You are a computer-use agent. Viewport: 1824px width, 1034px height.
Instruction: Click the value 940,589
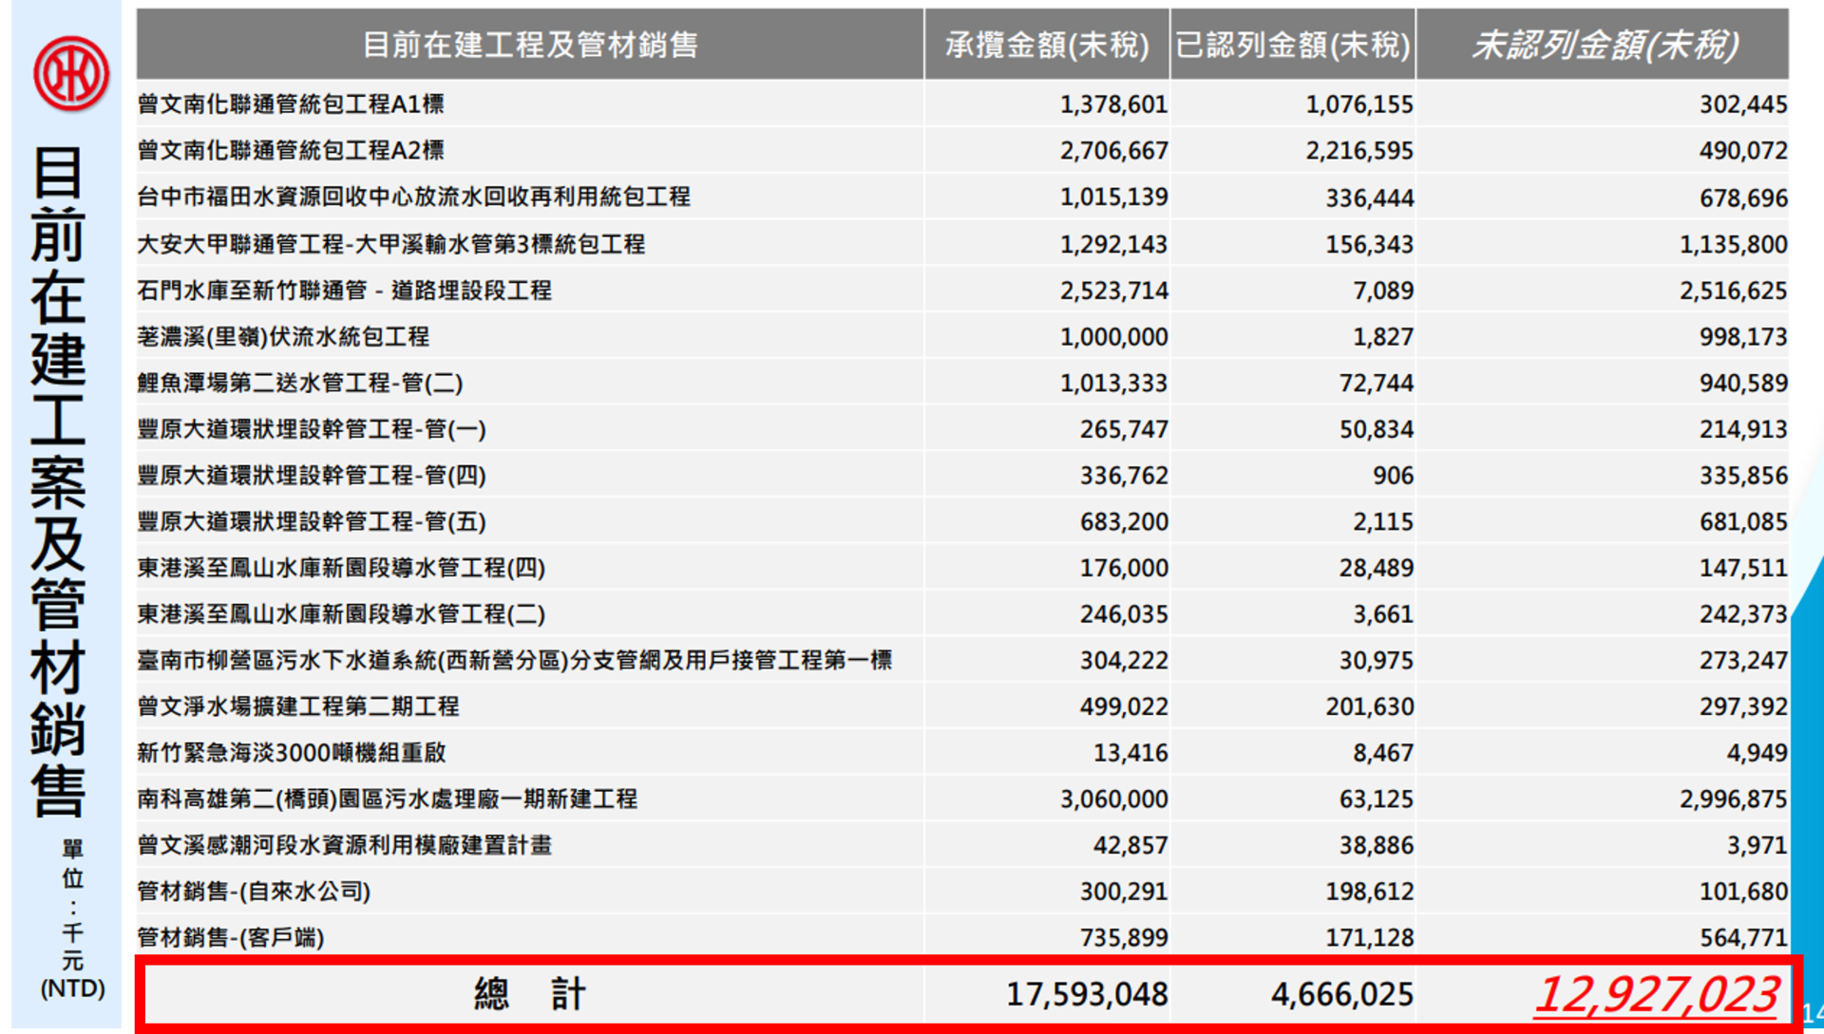pos(1743,383)
